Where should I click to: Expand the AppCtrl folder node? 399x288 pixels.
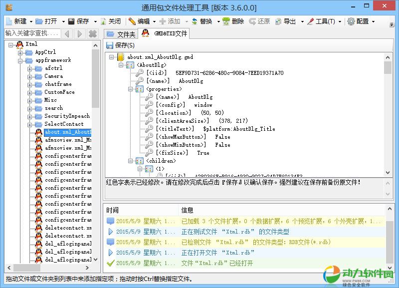pos(20,52)
